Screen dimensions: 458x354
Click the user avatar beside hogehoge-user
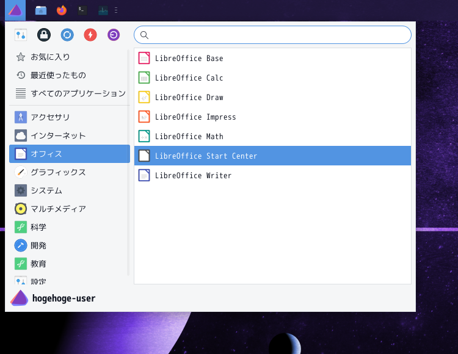click(x=19, y=298)
